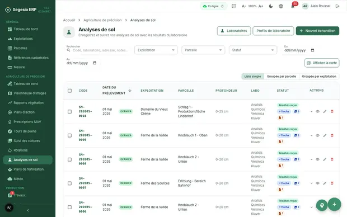Delete sample SM-202605-0010 with trash icon

point(332,111)
